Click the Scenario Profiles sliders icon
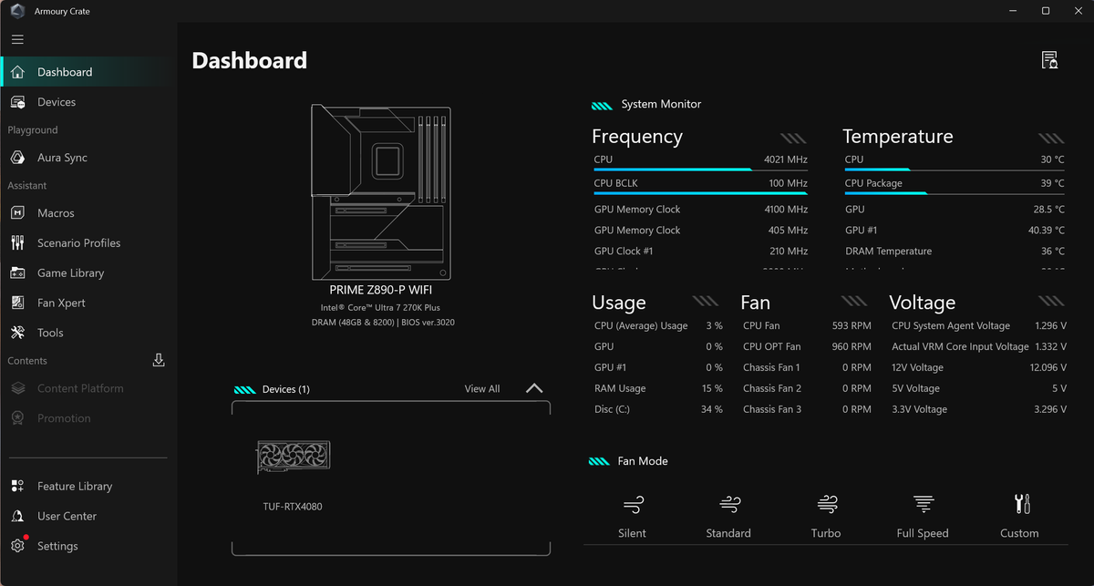This screenshot has width=1094, height=586. pos(18,243)
